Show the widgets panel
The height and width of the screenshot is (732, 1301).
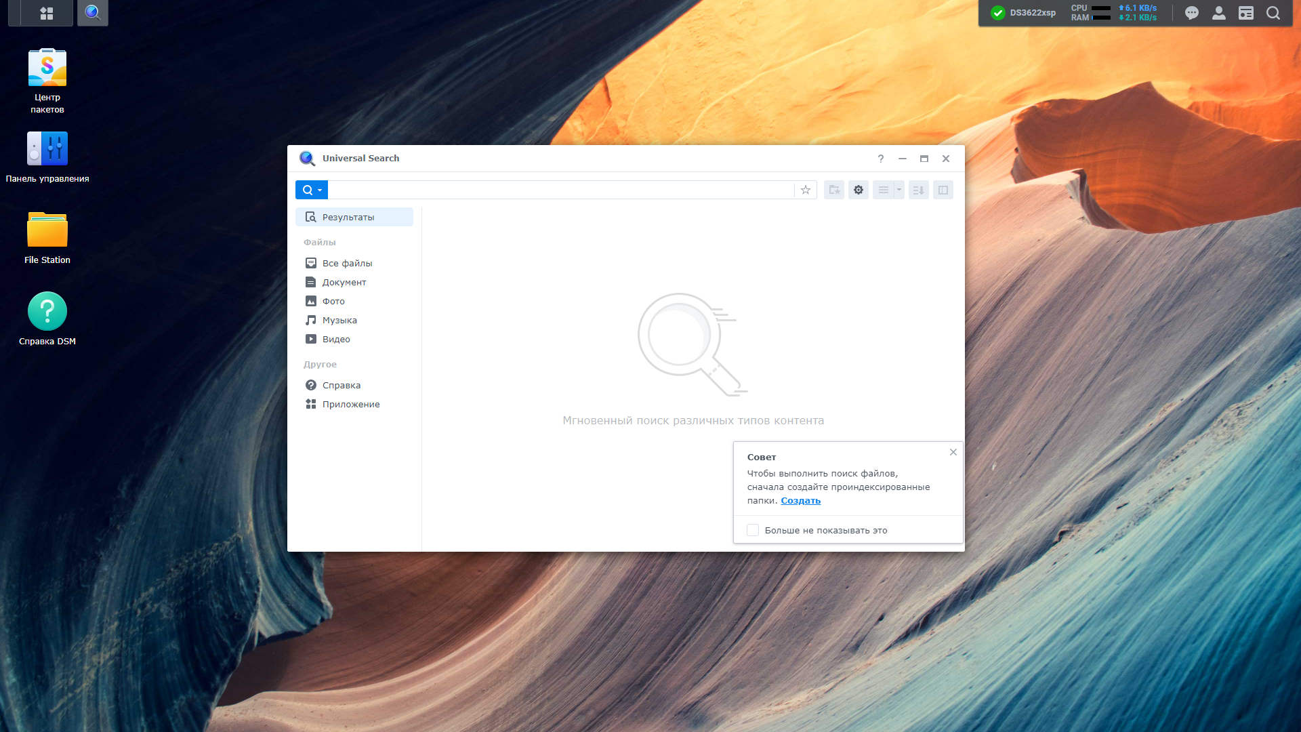click(1246, 13)
